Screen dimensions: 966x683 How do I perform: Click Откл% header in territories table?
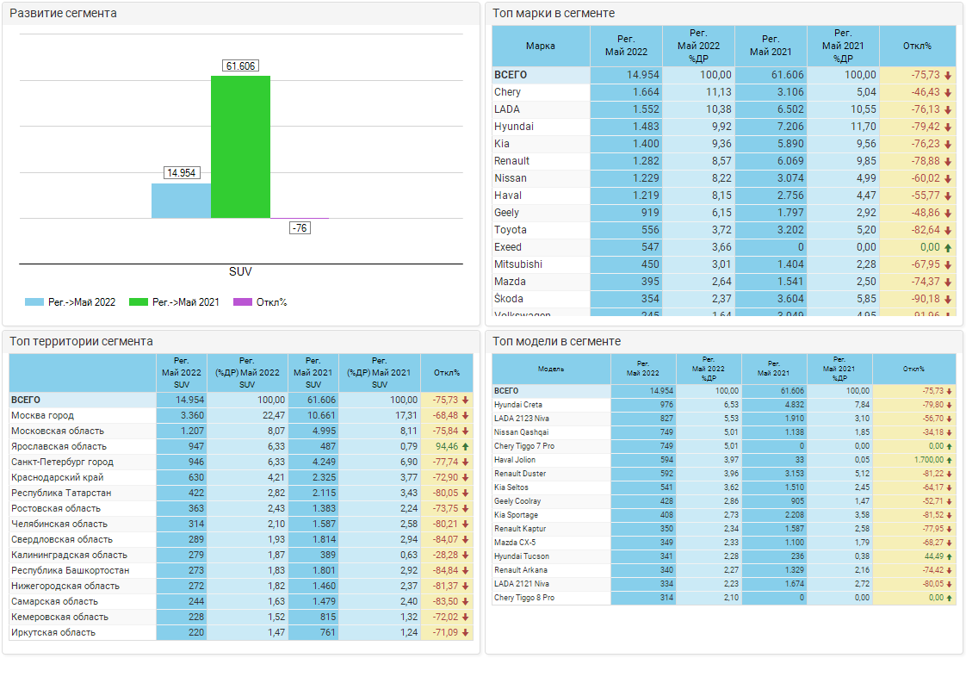(x=446, y=373)
